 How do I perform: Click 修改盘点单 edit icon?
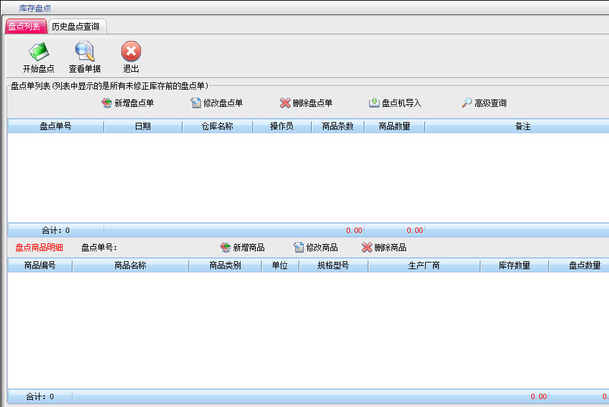217,103
